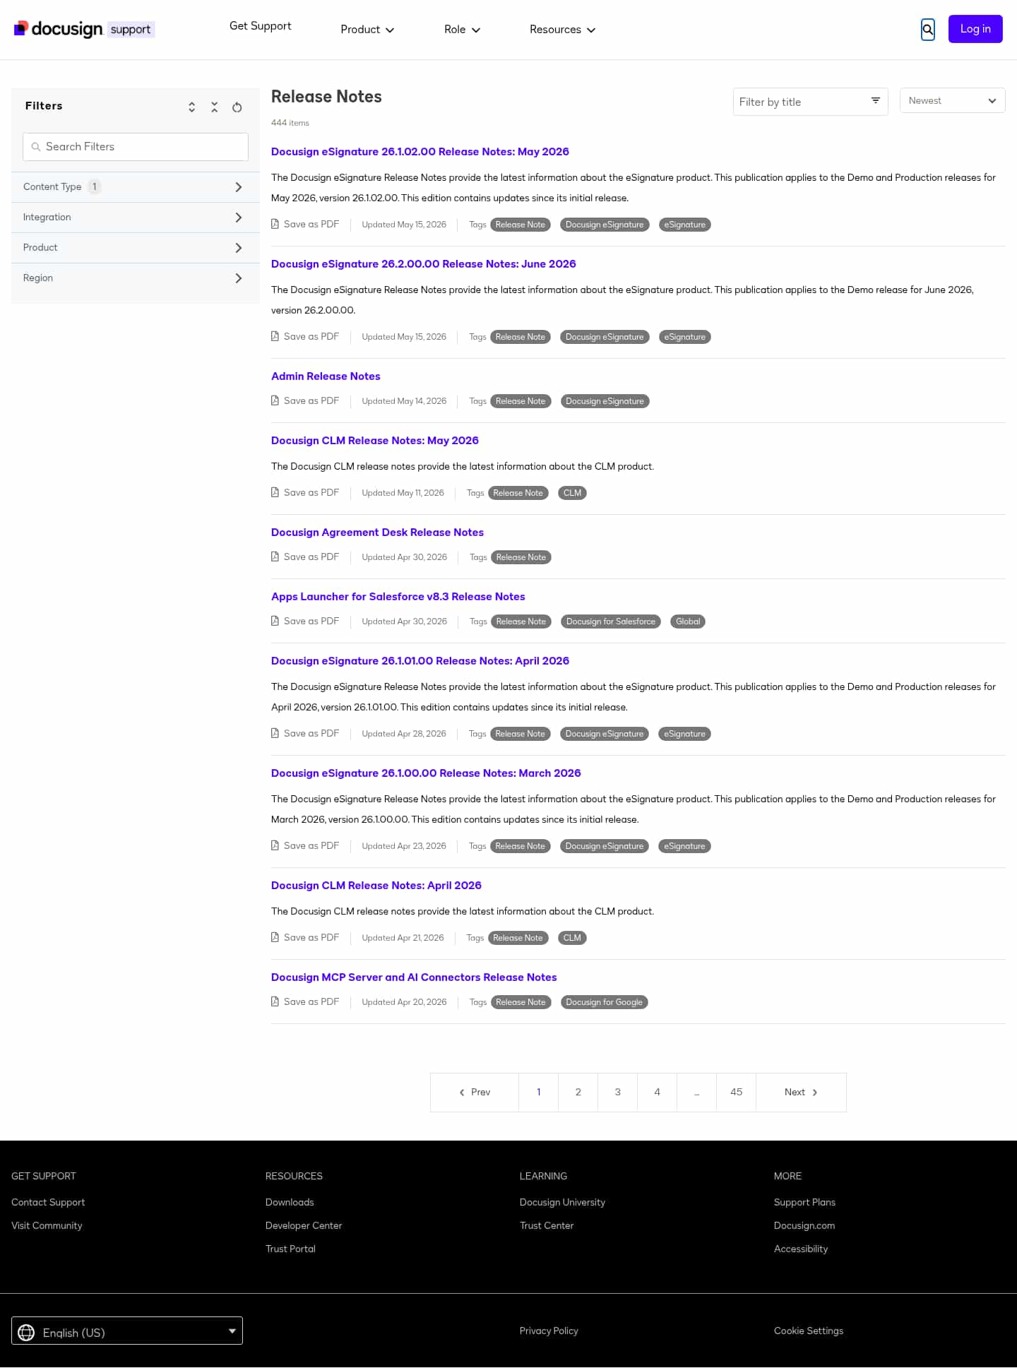This screenshot has height=1368, width=1017.
Task: Open Docusign CLM Release Notes: May 2026
Action: (375, 441)
